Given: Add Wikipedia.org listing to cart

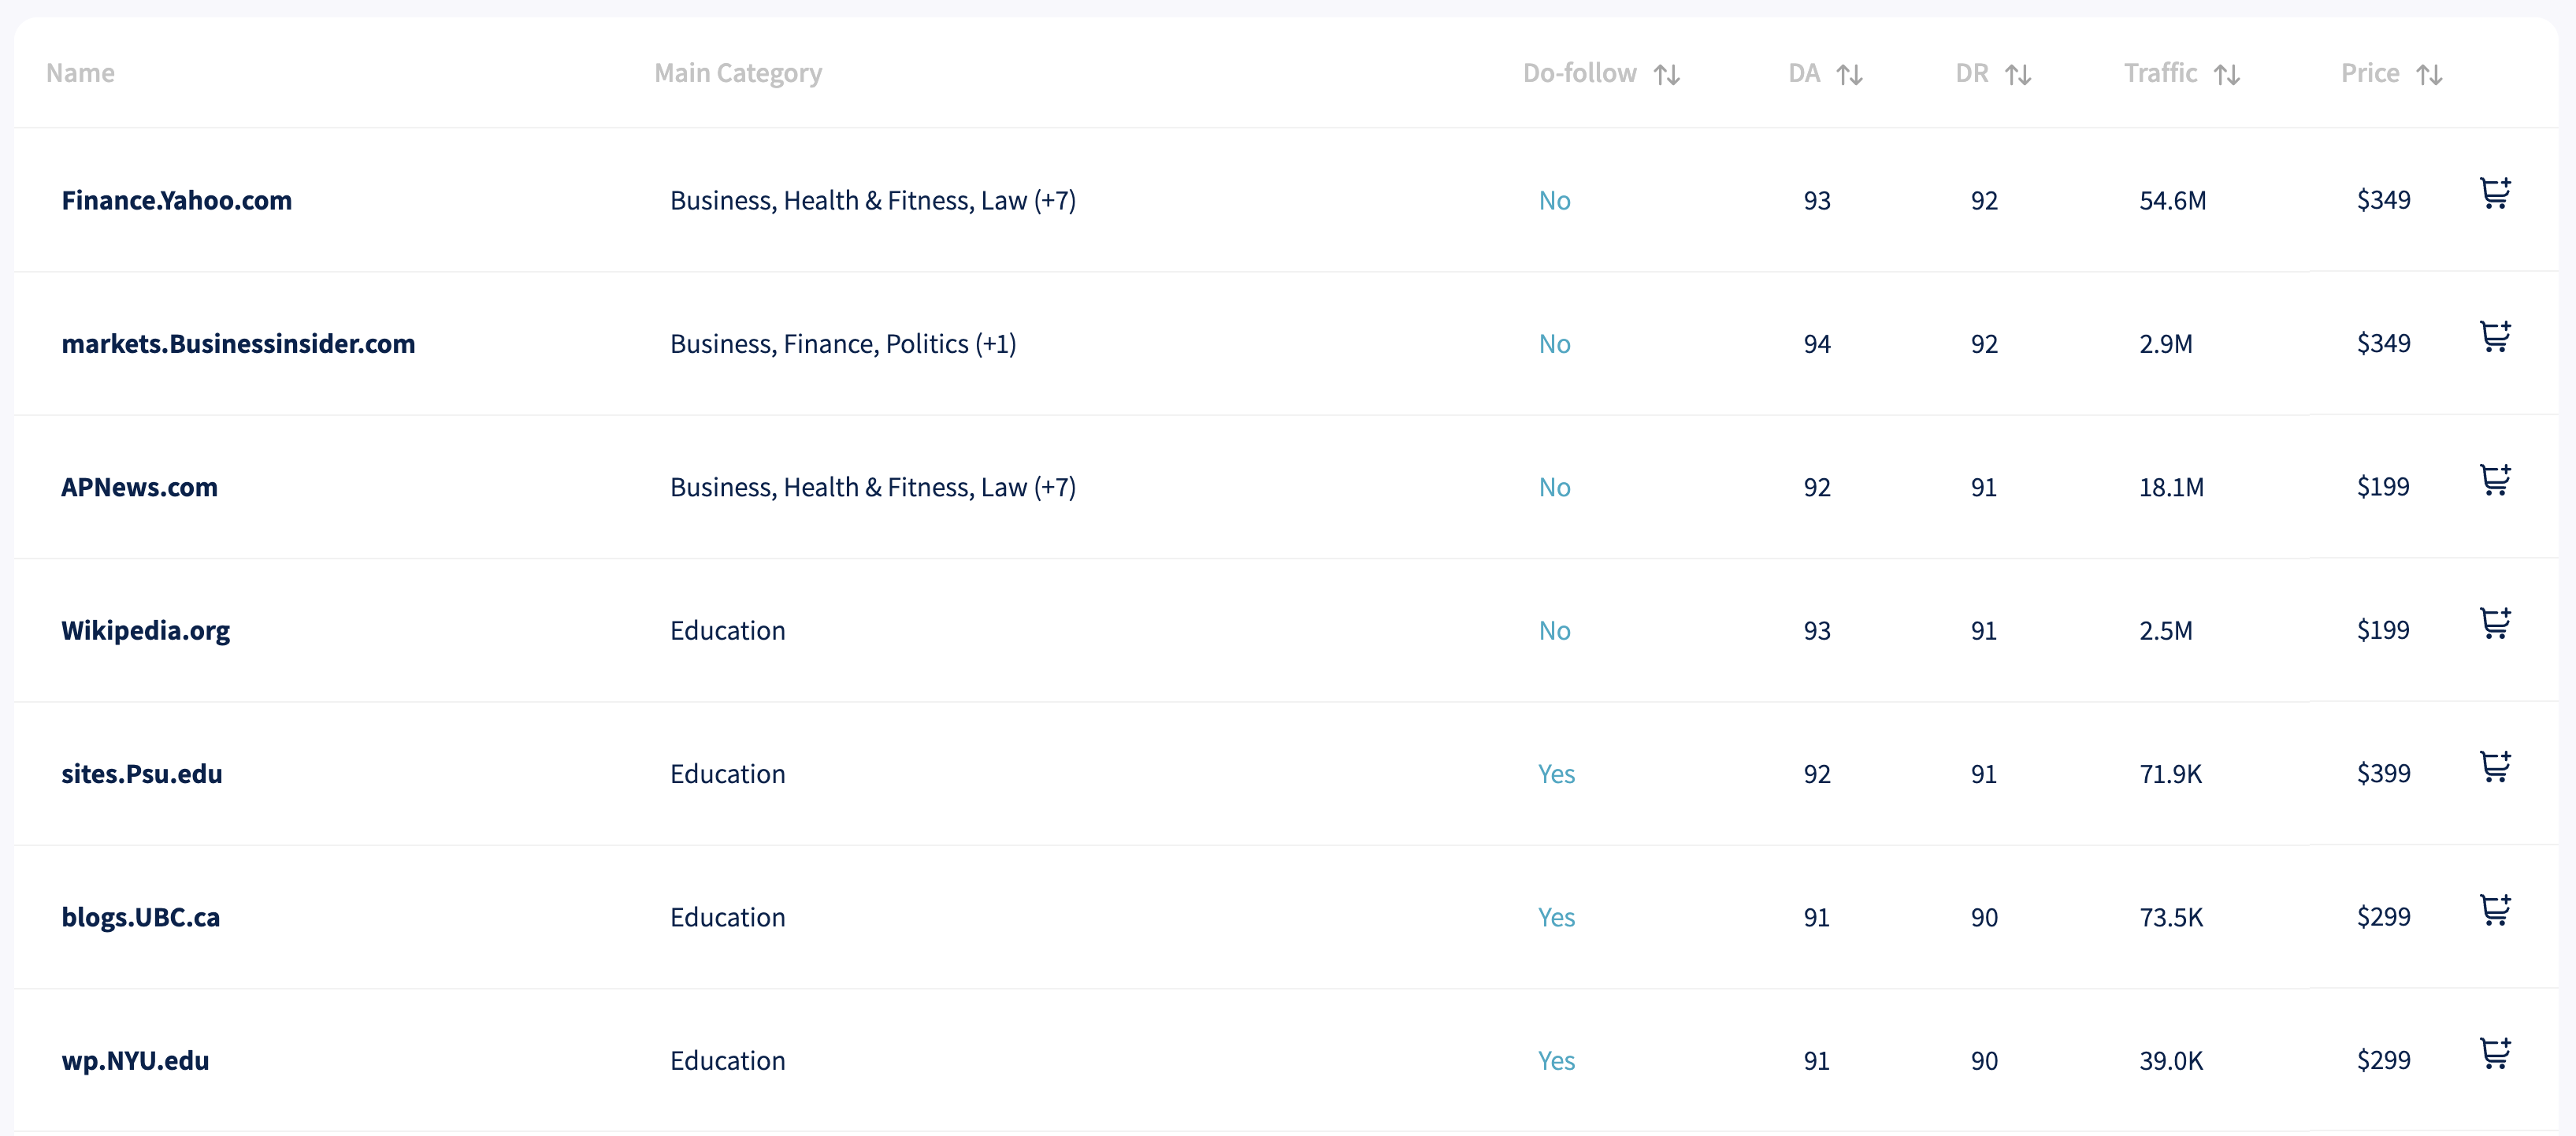Looking at the screenshot, I should click(x=2495, y=624).
